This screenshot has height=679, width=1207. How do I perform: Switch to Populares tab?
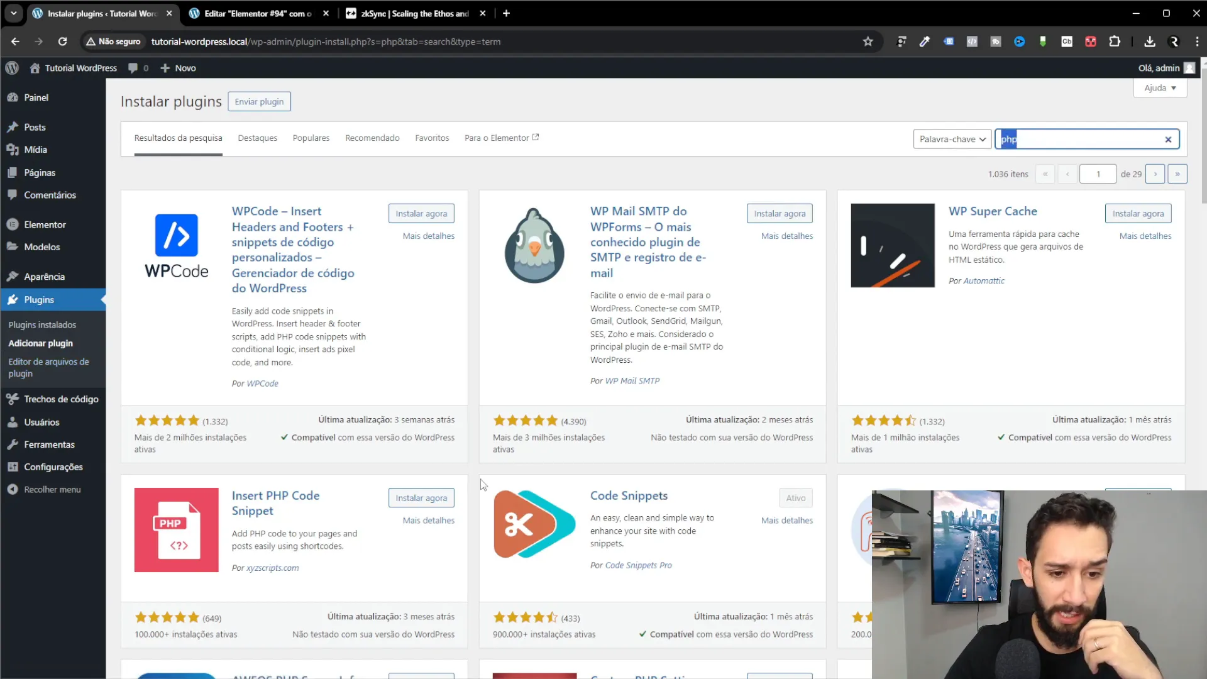(x=311, y=138)
